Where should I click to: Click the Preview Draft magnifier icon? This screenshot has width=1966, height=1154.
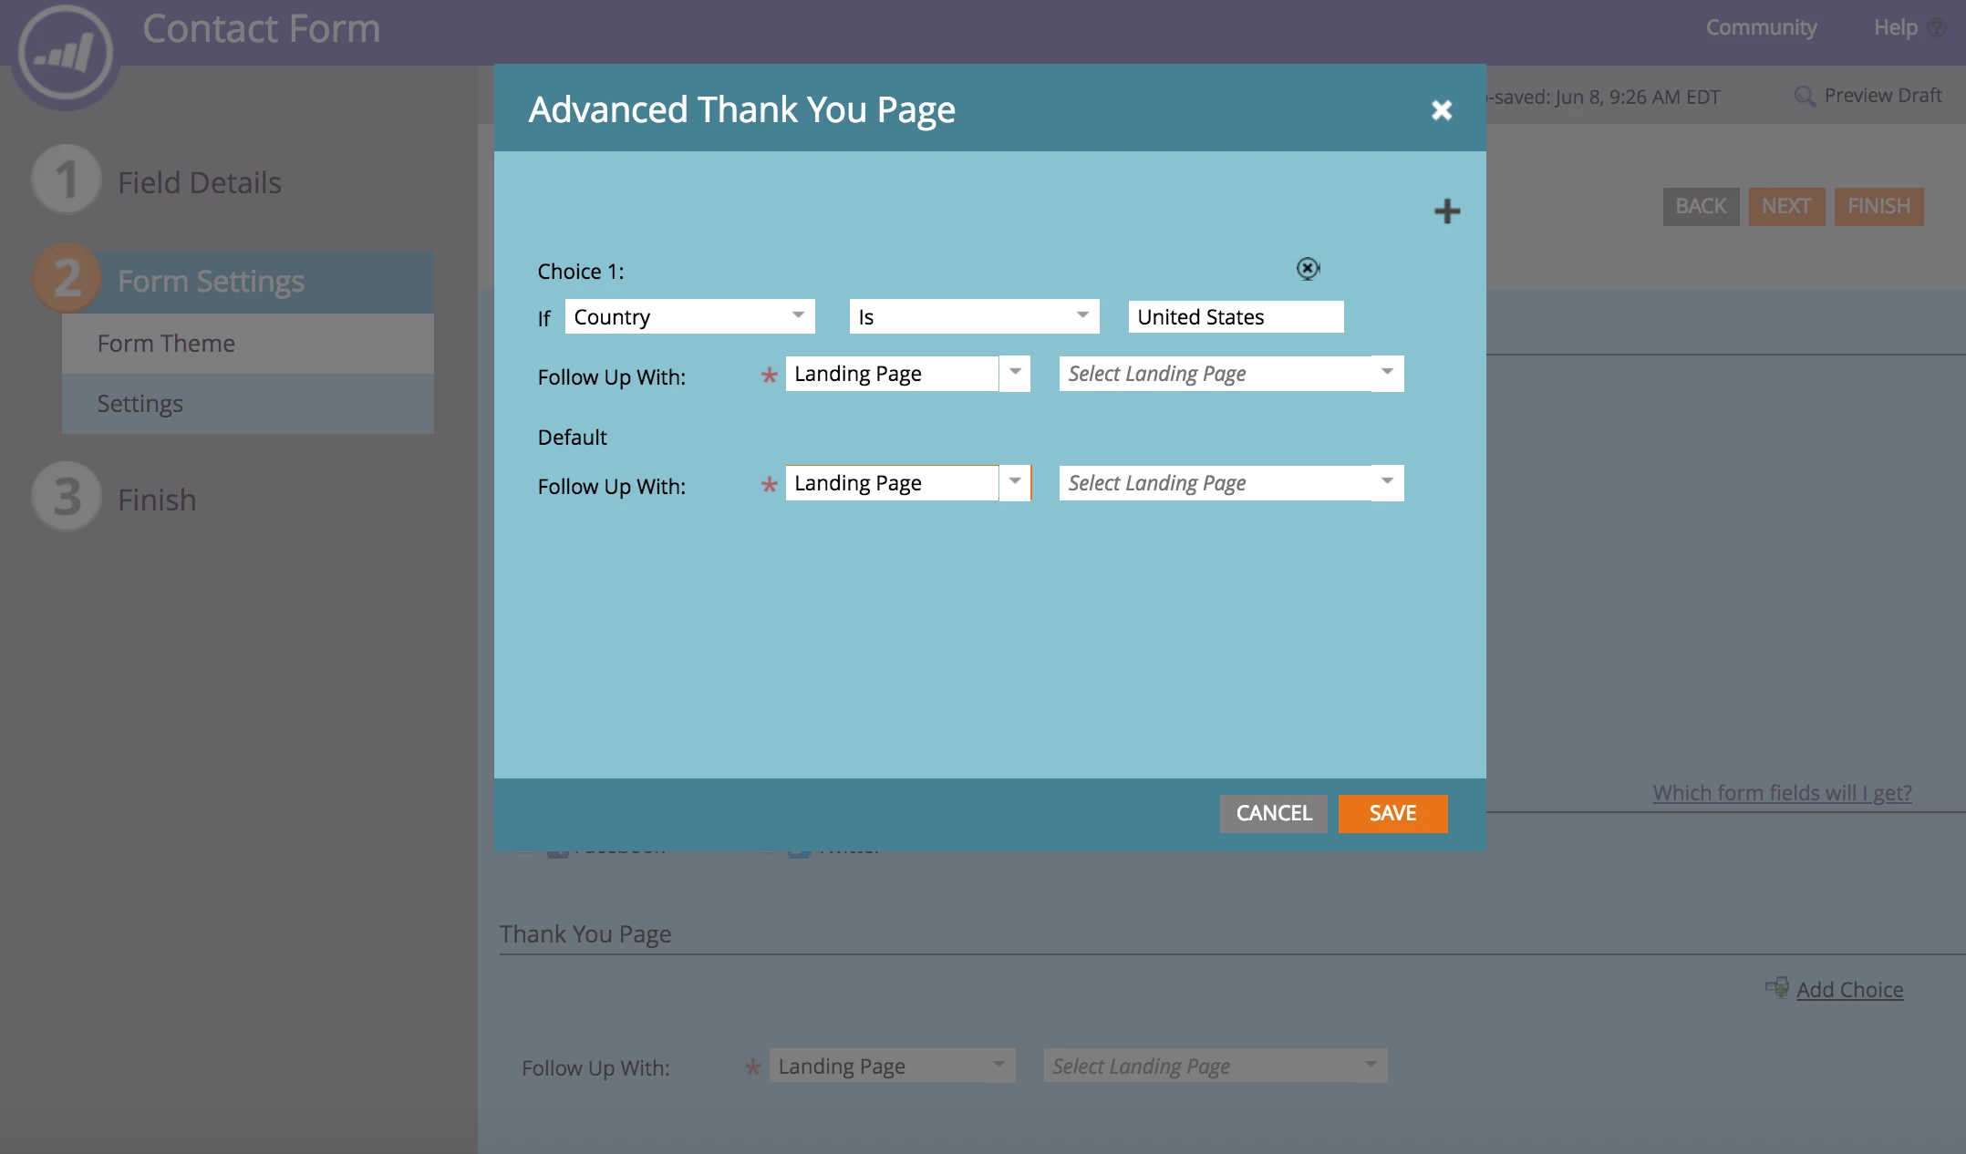click(x=1804, y=96)
